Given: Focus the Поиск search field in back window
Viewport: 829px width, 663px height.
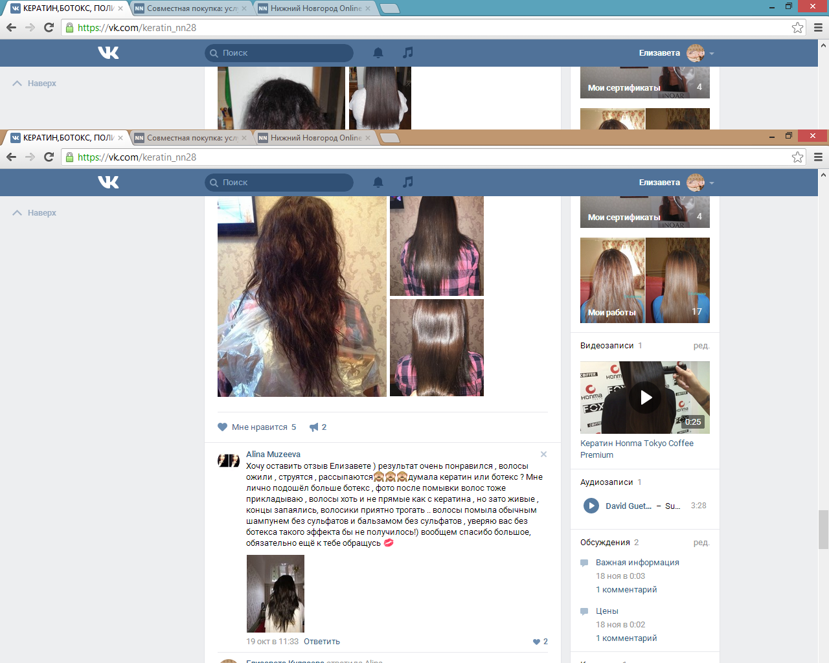Looking at the screenshot, I should coord(279,53).
